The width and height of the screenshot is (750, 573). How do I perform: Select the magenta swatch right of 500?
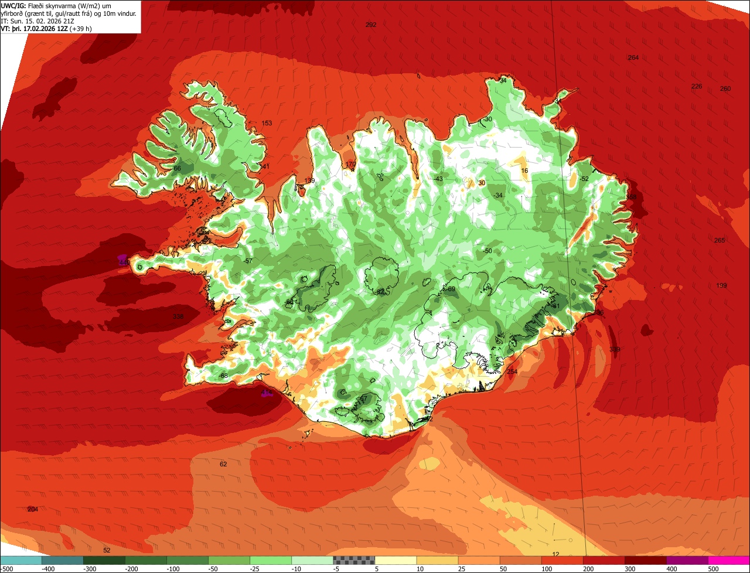click(x=728, y=560)
